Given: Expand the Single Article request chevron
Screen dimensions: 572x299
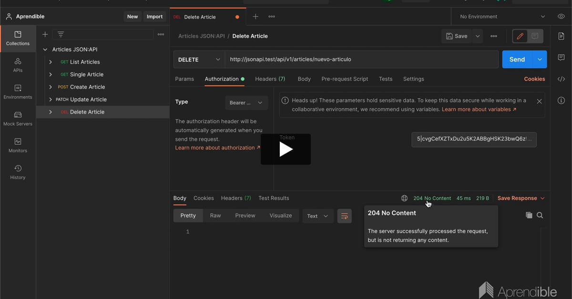Looking at the screenshot, I should [x=51, y=74].
